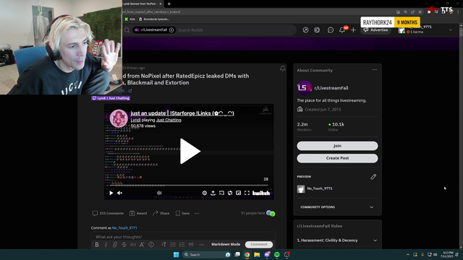Click the cast icon in the player

221,193
